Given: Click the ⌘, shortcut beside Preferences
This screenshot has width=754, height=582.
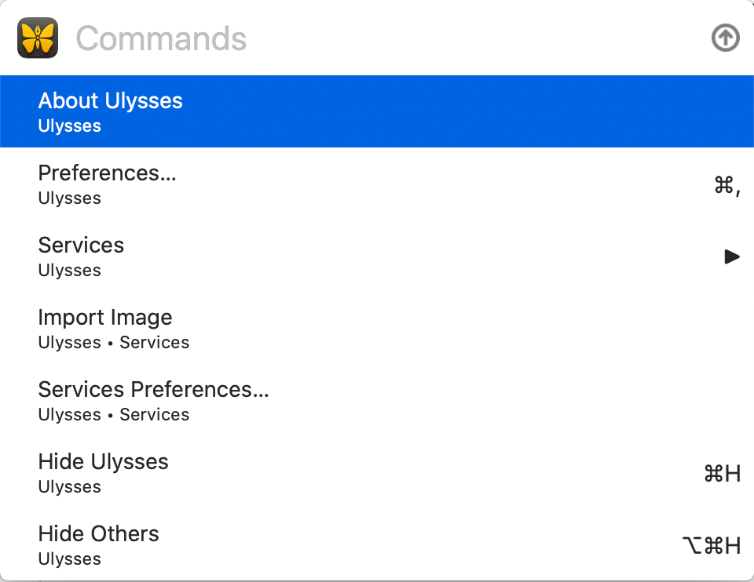Looking at the screenshot, I should coord(727,186).
